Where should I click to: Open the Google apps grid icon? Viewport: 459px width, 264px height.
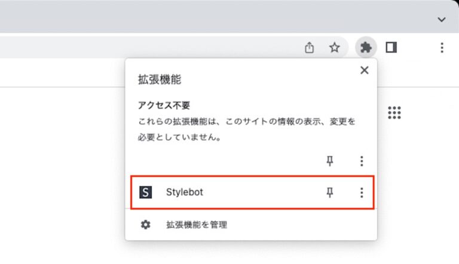(x=394, y=112)
